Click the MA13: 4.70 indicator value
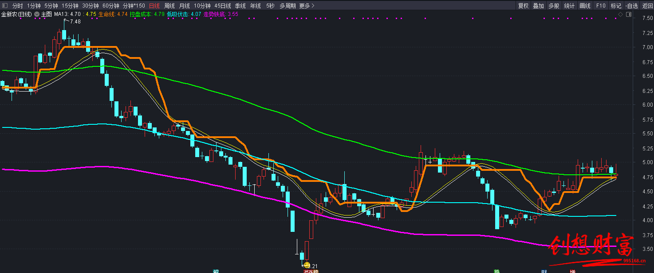 [67, 14]
